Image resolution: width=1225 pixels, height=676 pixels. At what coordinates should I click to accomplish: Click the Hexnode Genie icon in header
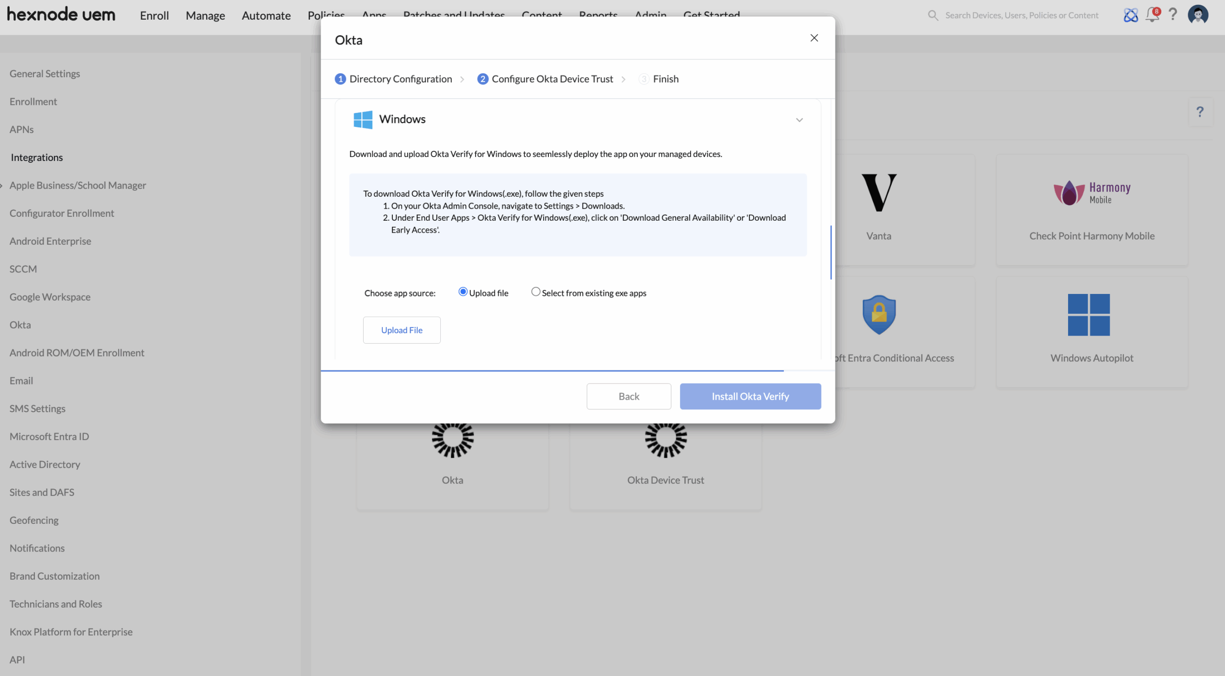(1131, 15)
